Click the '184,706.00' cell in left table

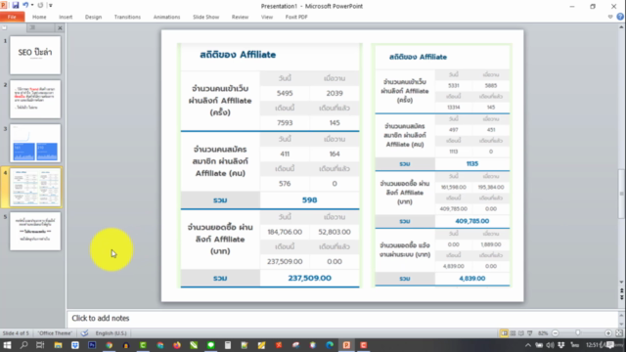pyautogui.click(x=285, y=232)
